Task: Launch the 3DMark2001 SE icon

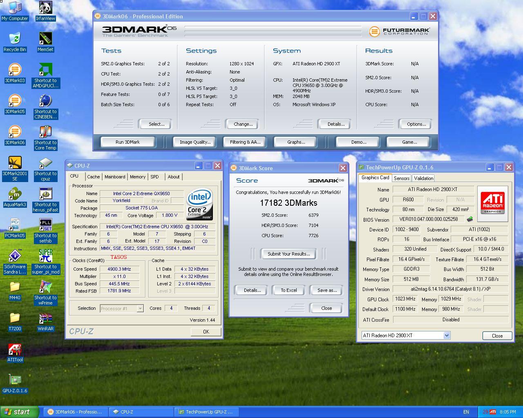Action: 15,169
